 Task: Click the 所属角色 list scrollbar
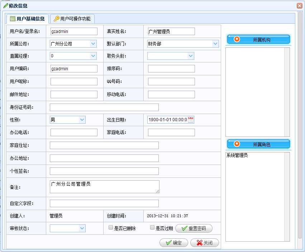click(287, 197)
